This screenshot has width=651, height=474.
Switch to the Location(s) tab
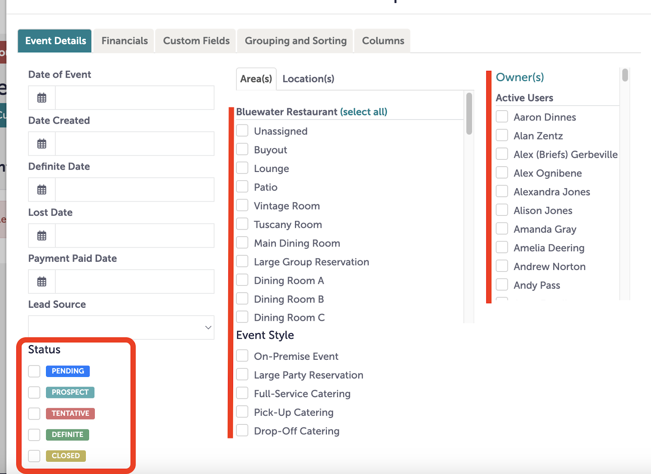coord(308,78)
